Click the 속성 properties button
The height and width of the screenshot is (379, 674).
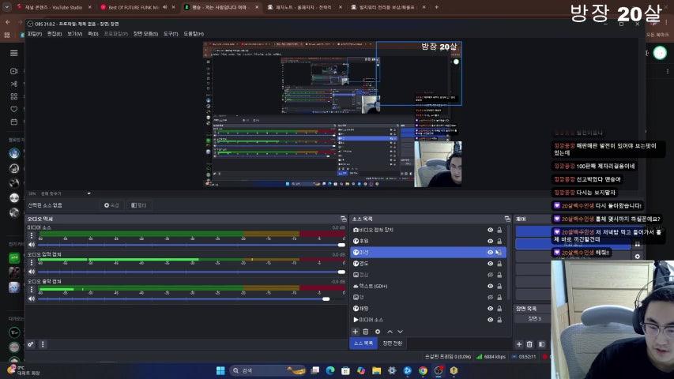112,205
